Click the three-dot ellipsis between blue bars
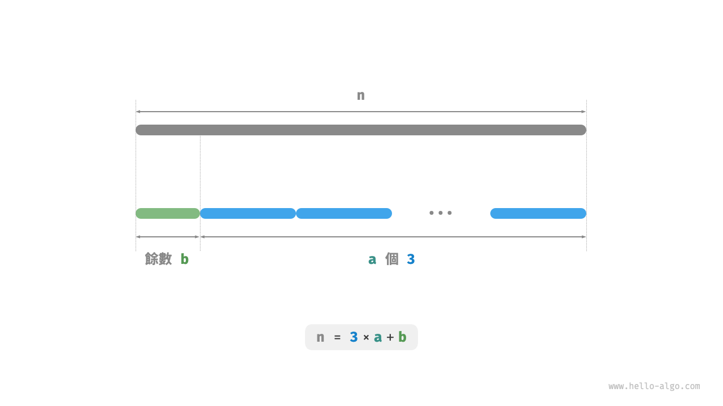The image size is (723, 406). pos(441,213)
